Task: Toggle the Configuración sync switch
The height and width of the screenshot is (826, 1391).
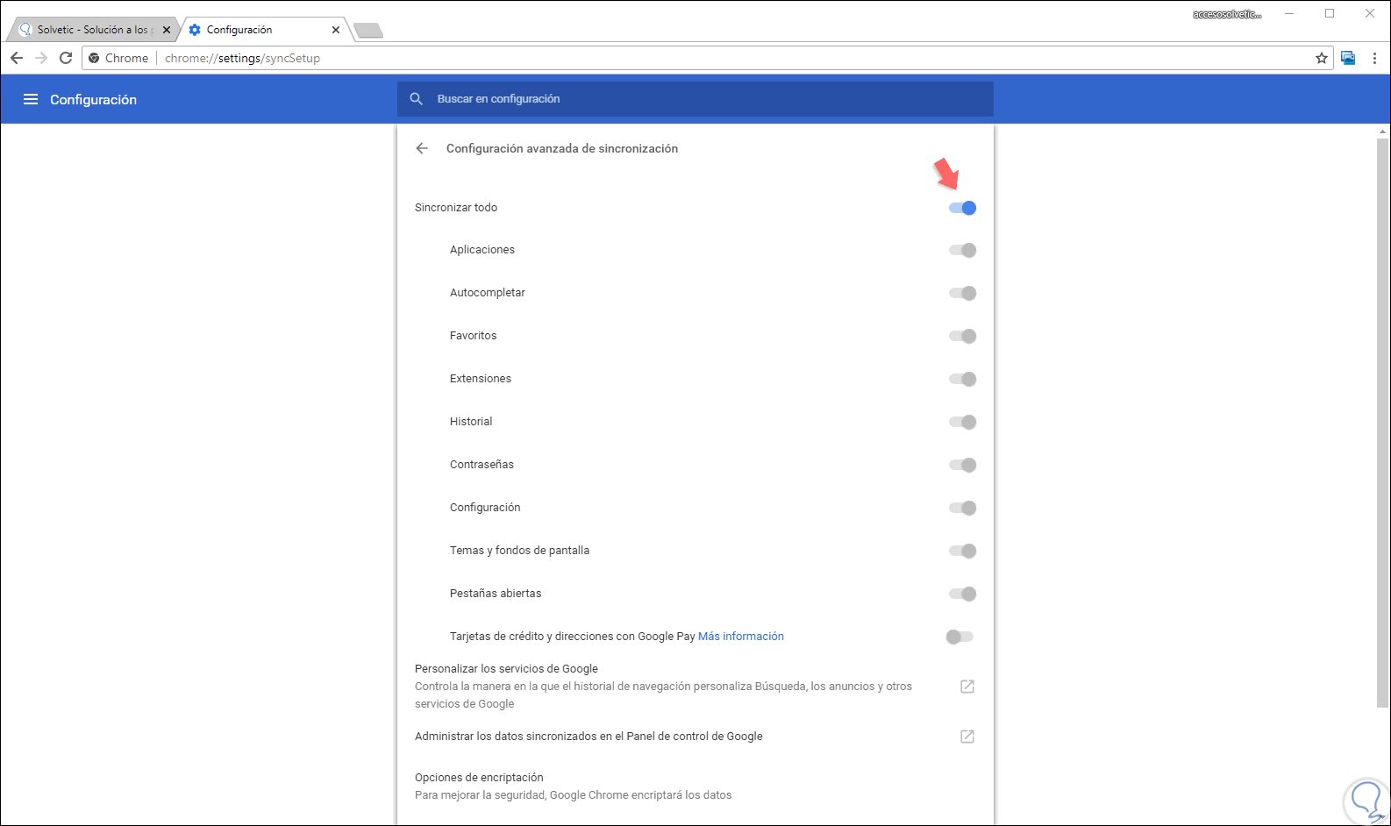Action: 962,508
